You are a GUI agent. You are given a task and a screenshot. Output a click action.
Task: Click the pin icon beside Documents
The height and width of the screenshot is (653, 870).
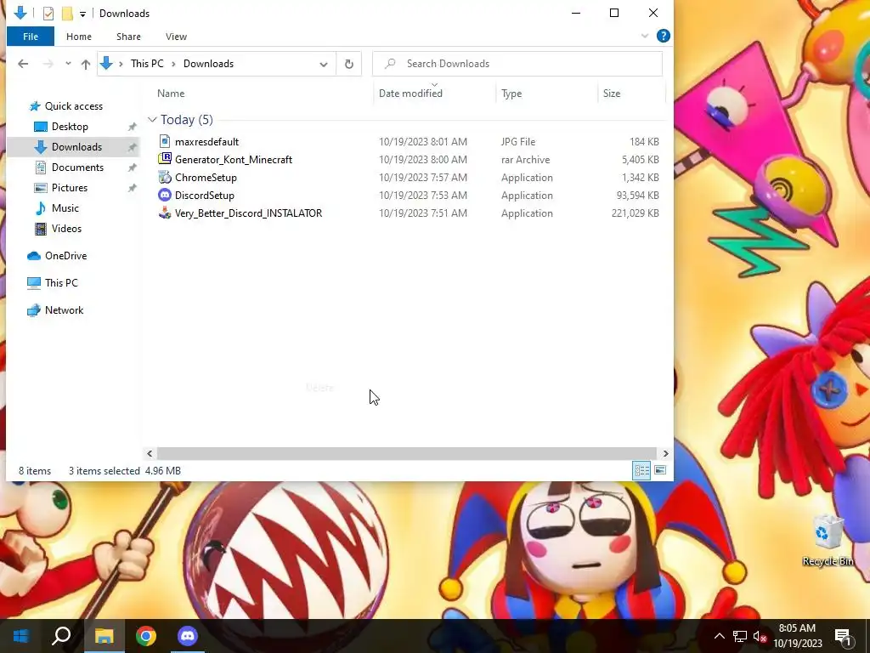click(132, 168)
